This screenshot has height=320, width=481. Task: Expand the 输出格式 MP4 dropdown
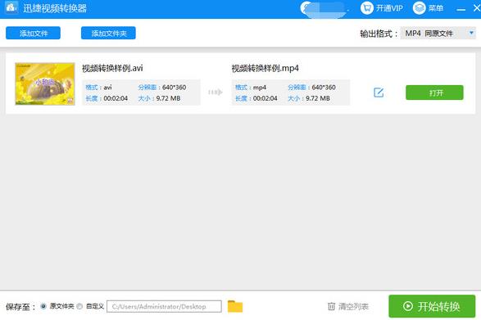[438, 33]
